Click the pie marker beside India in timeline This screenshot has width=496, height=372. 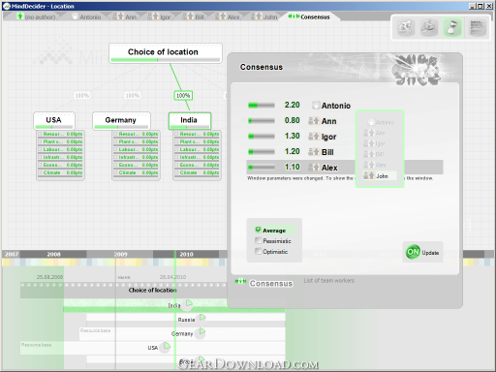click(189, 304)
